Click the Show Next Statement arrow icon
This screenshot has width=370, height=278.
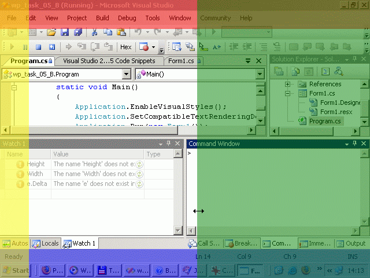[68, 47]
